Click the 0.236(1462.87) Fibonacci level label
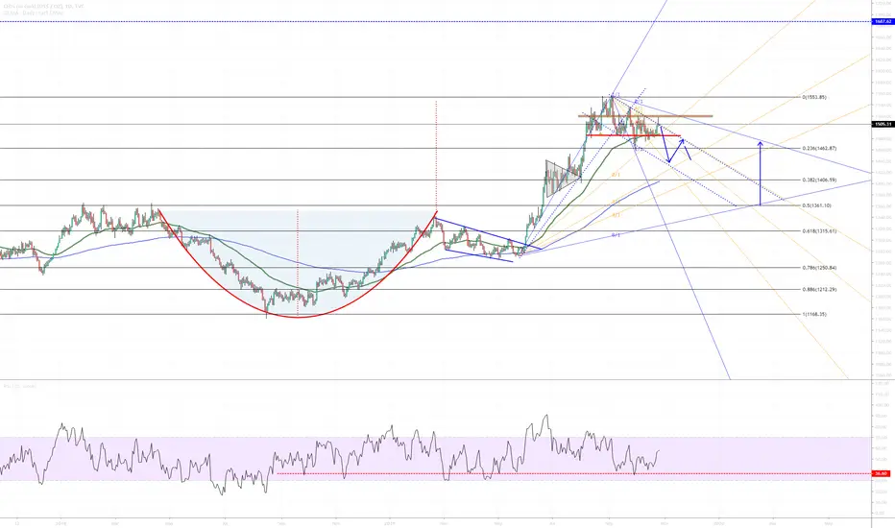 pyautogui.click(x=819, y=149)
